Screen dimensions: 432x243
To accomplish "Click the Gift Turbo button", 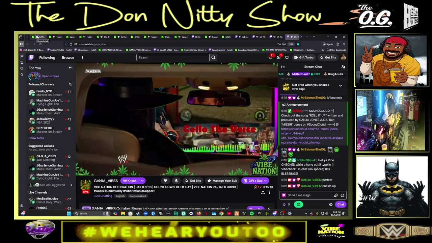I will coord(304,58).
